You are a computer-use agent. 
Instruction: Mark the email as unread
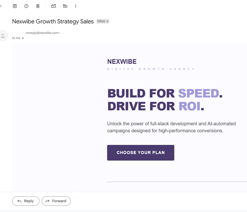click(54, 6)
